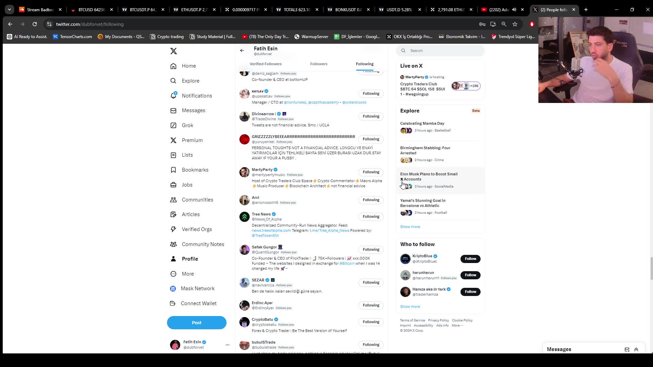This screenshot has height=367, width=653.
Task: Open the Home icon in sidebar
Action: pyautogui.click(x=173, y=66)
